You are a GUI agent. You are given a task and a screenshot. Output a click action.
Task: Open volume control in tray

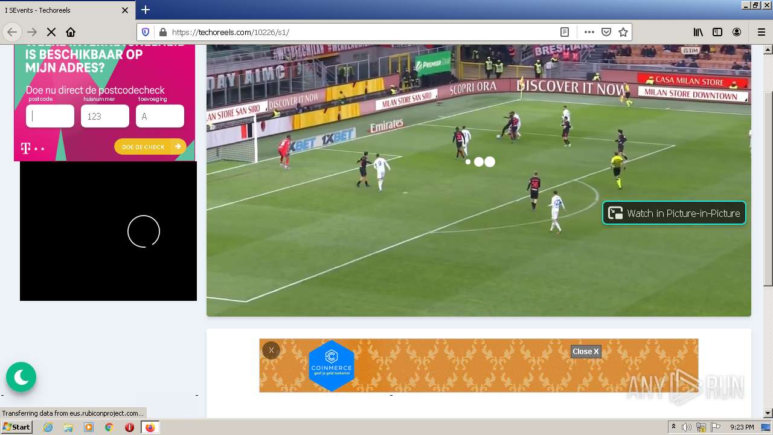tap(687, 427)
